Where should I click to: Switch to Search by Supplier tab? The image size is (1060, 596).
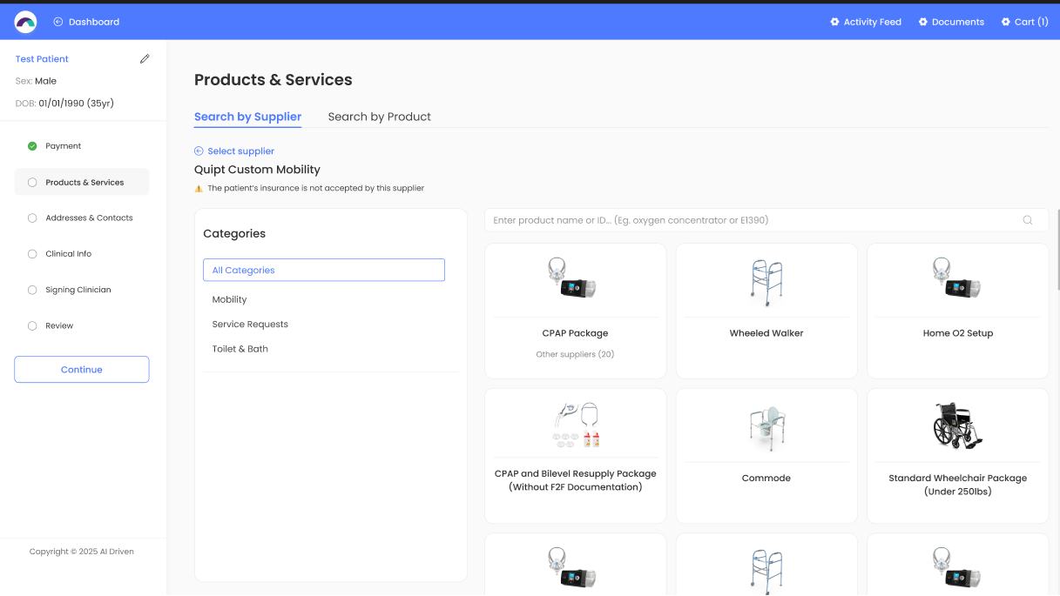[x=247, y=117]
